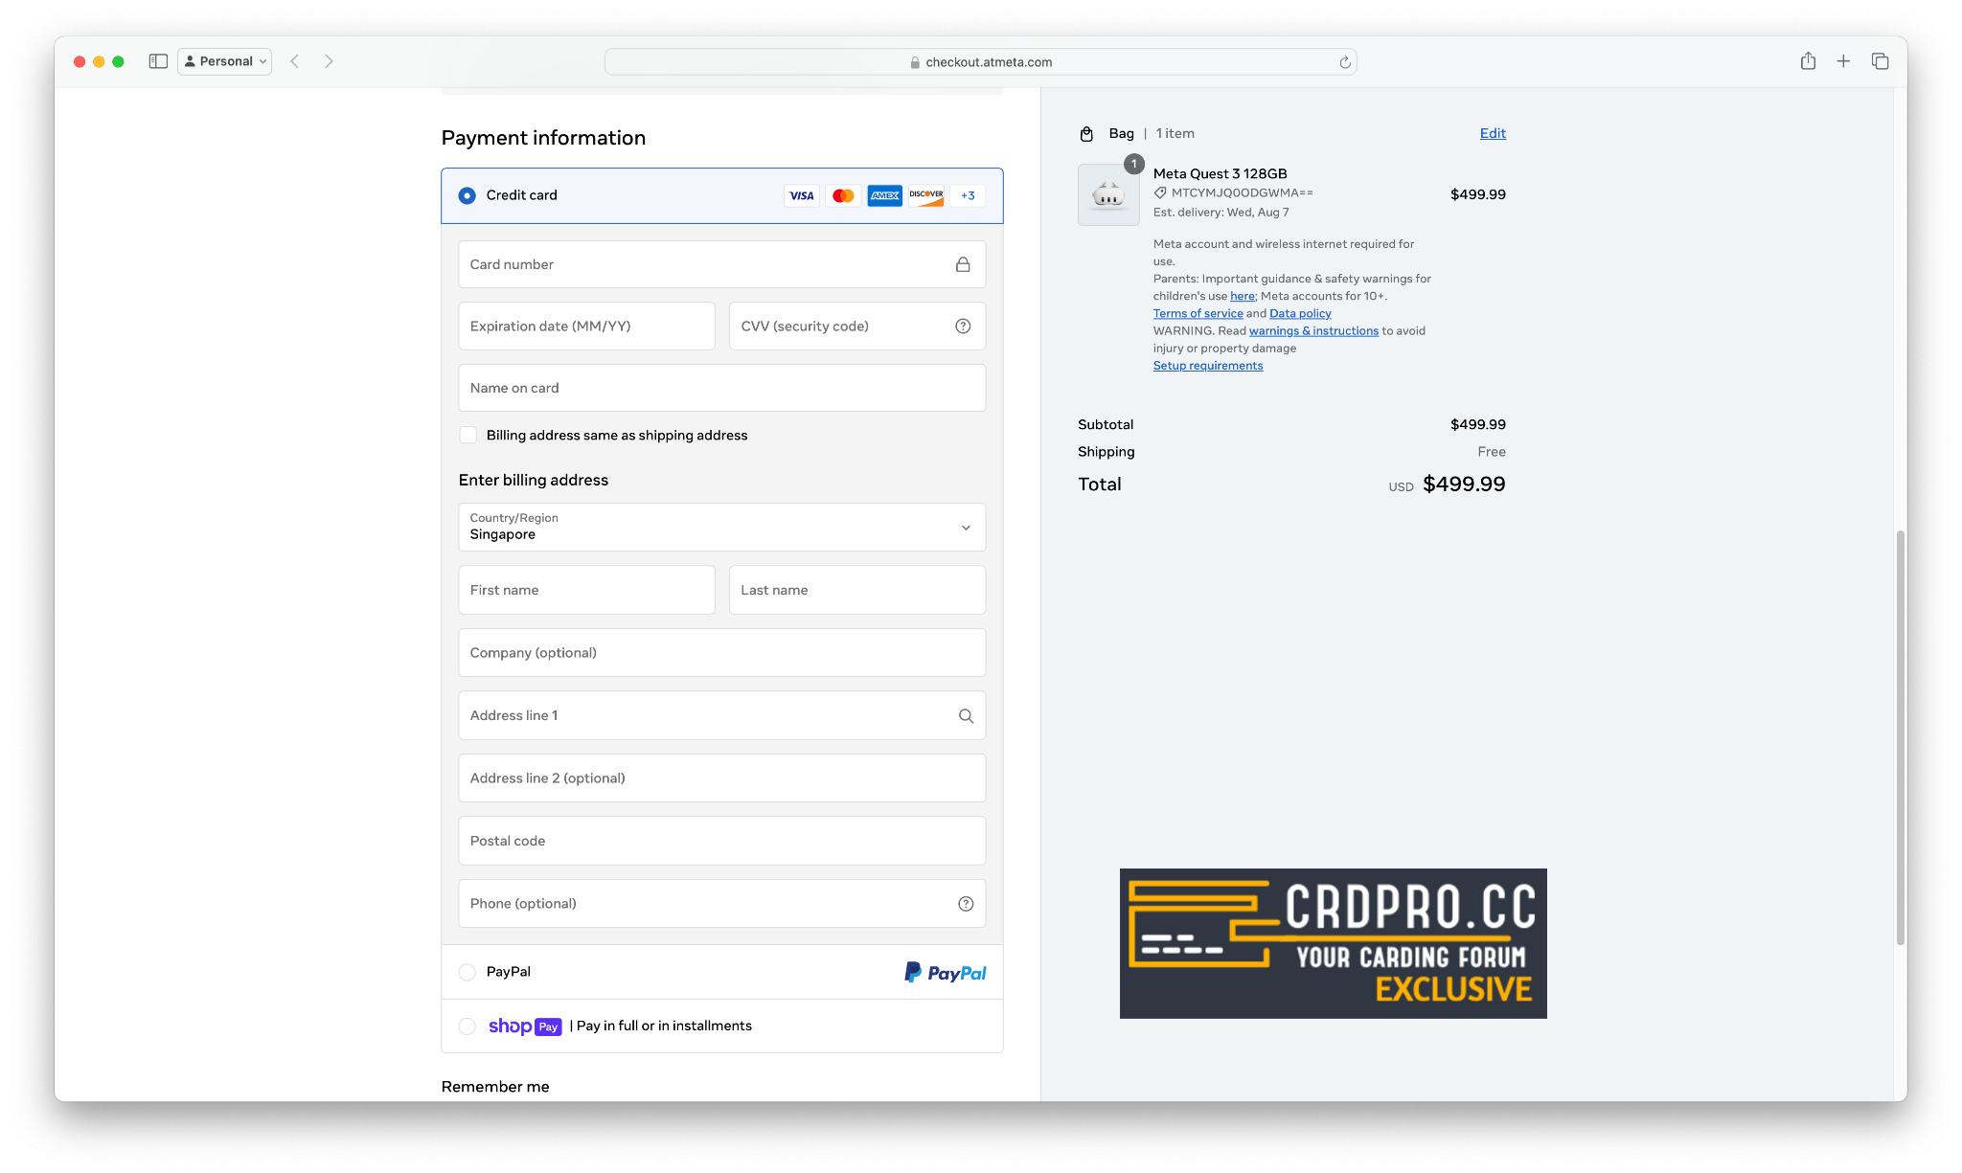Focus Address line 2 optional field
The image size is (1962, 1173).
click(x=721, y=778)
